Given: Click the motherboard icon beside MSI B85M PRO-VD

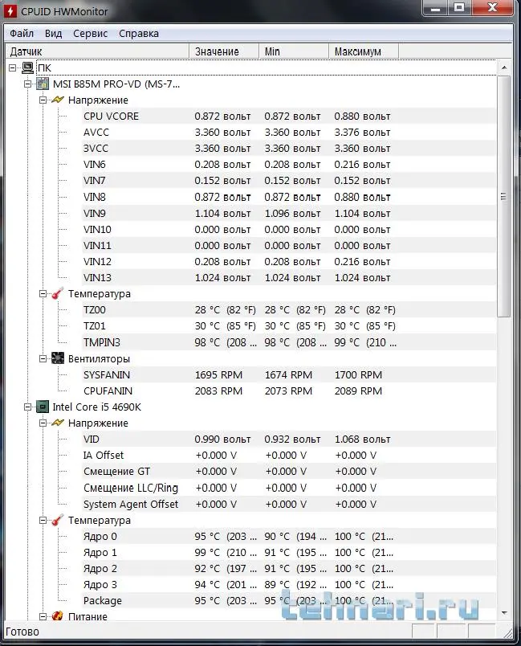Looking at the screenshot, I should pos(43,84).
